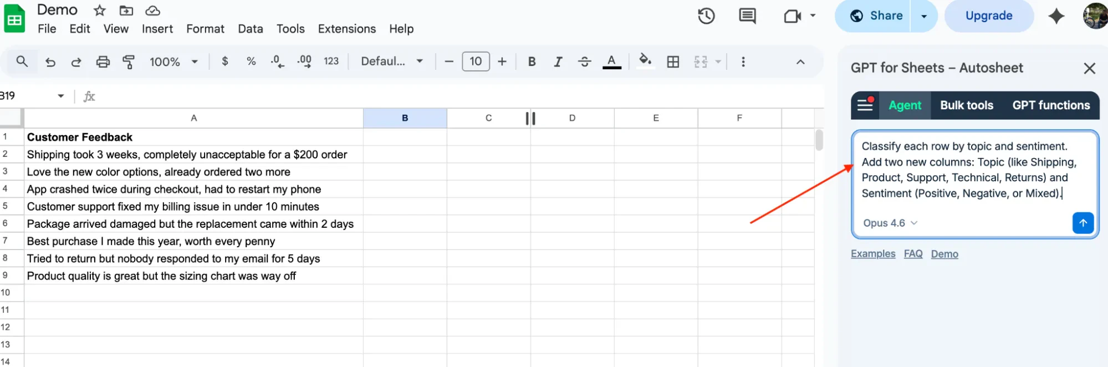Increase decimal places

[304, 61]
